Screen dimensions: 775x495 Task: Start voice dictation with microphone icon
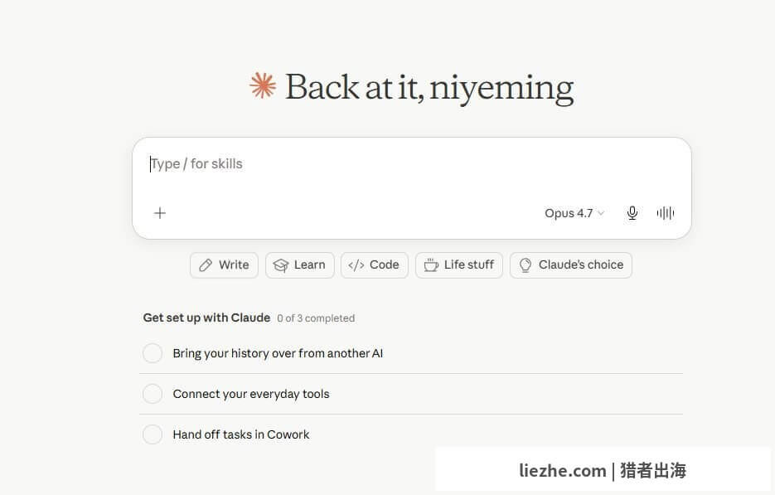click(x=632, y=213)
